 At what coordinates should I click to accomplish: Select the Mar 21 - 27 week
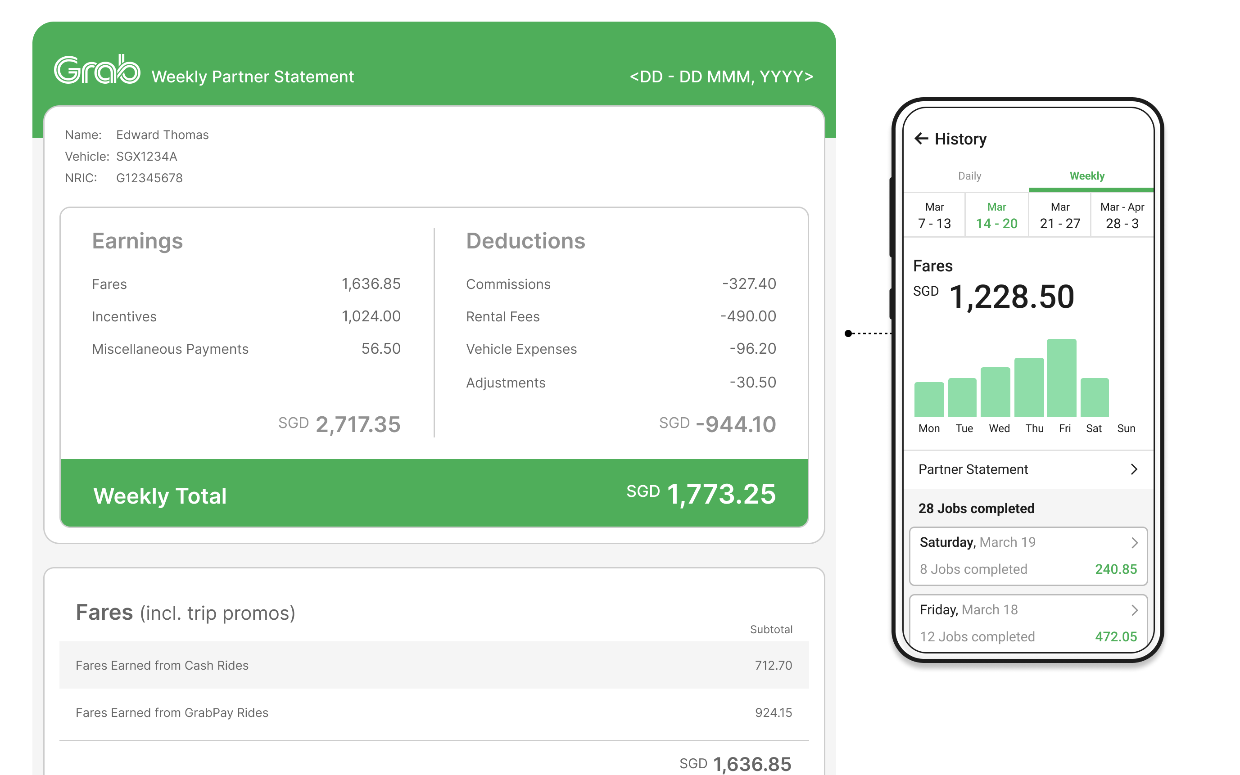(x=1059, y=215)
